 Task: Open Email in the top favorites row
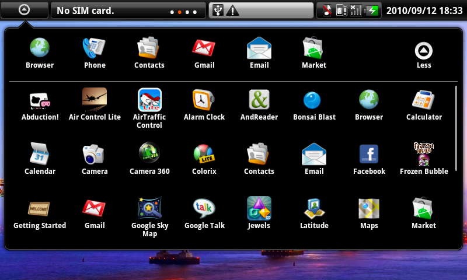click(x=259, y=53)
